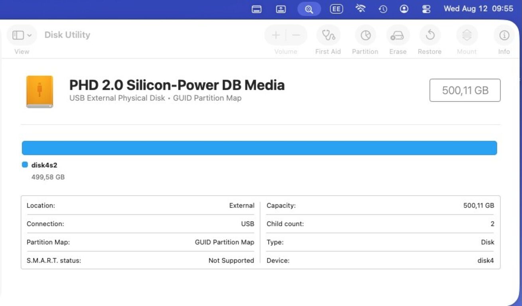Image resolution: width=522 pixels, height=306 pixels.
Task: Open the Screen Mirroring menu bar icon
Action: 281,9
